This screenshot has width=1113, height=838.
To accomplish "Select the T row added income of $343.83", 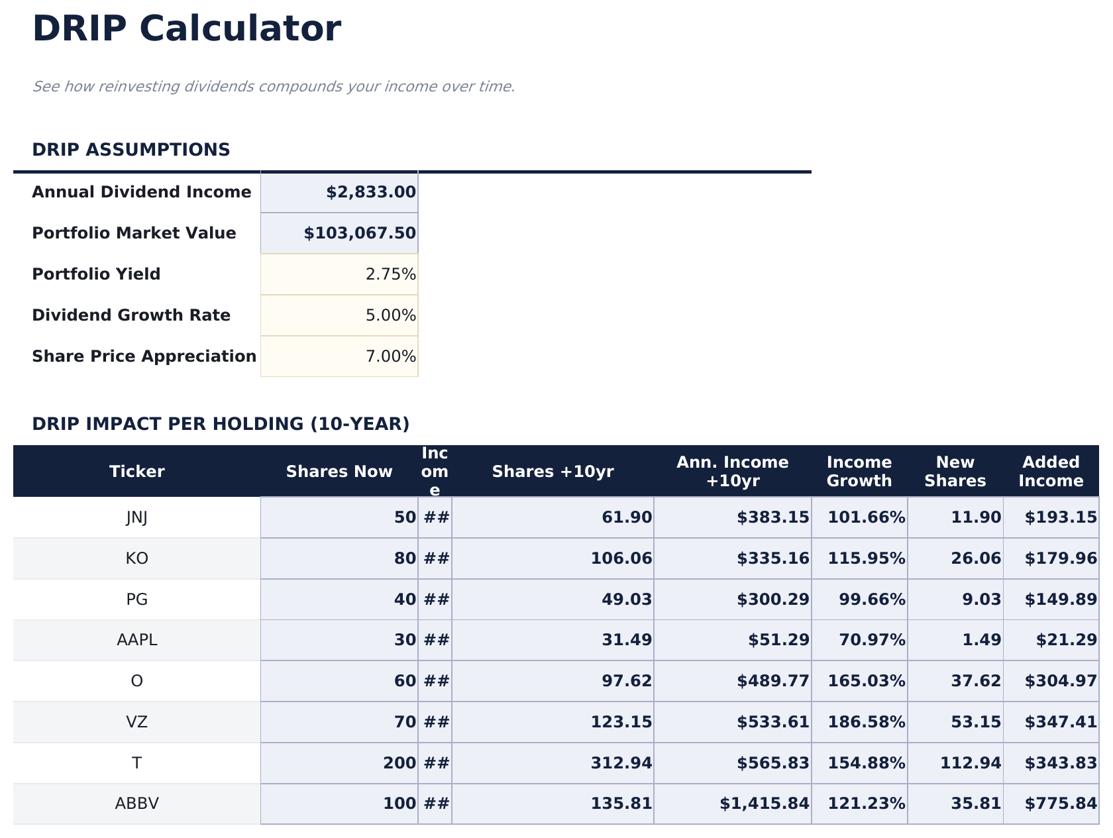I will point(1052,762).
